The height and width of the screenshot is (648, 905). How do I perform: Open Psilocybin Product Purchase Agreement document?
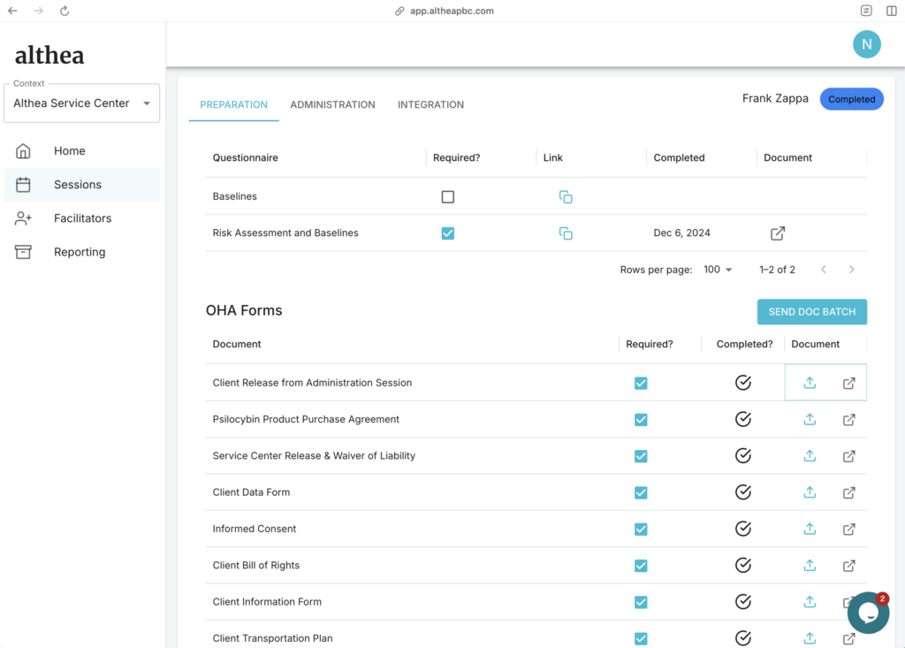point(849,420)
